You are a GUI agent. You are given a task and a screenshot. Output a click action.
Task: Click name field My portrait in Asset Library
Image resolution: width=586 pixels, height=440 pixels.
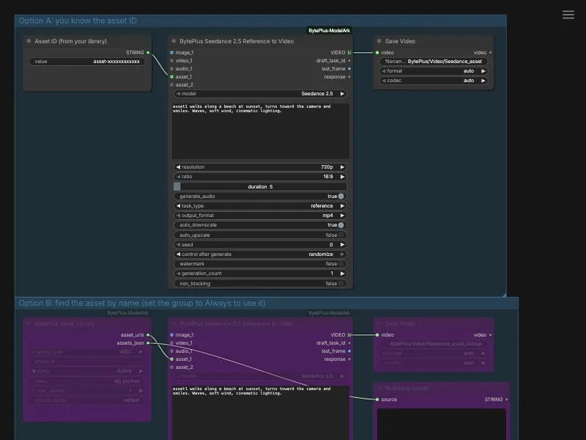(87, 381)
